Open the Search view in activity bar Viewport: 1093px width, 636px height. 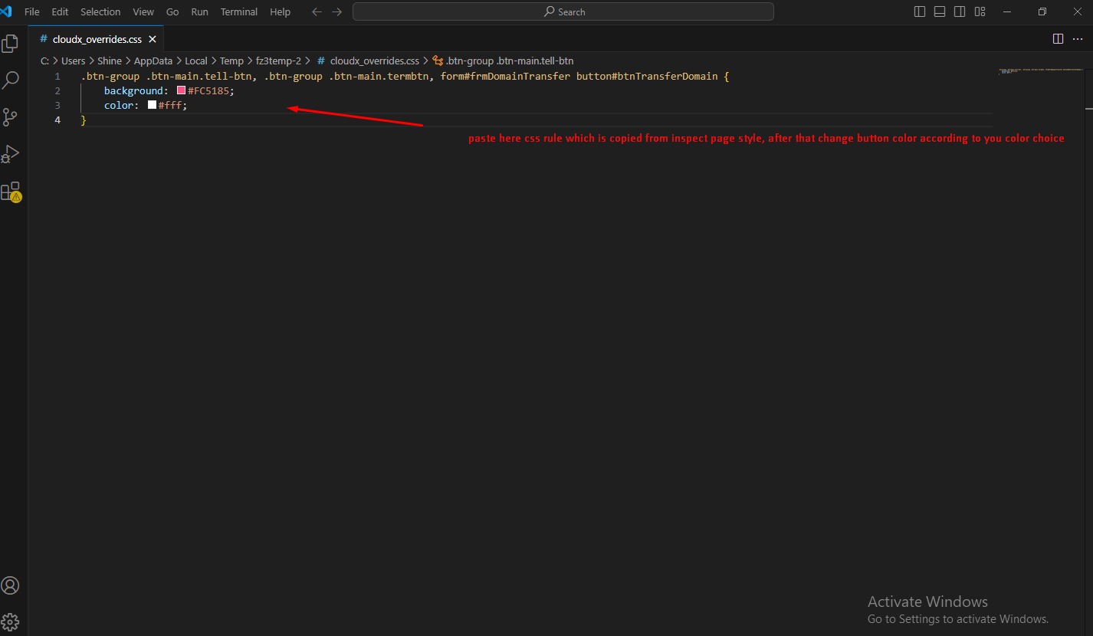tap(11, 80)
